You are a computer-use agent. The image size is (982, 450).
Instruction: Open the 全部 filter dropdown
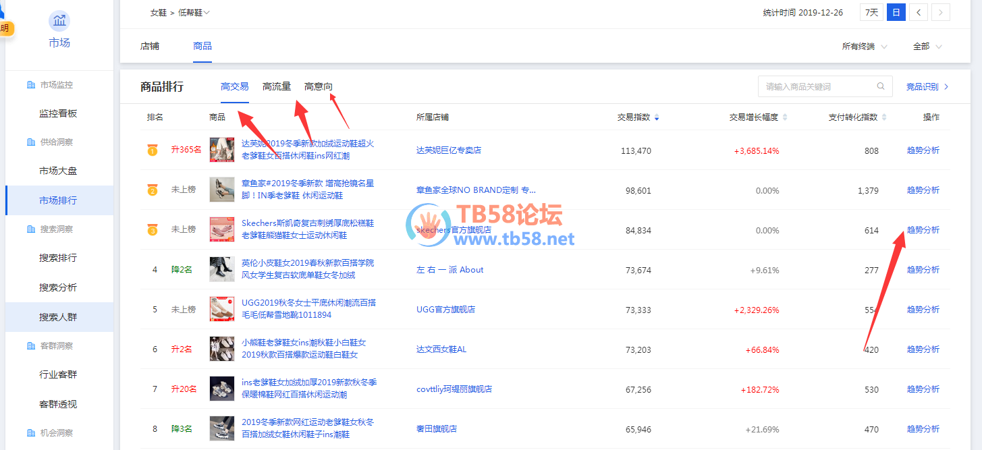[x=927, y=47]
